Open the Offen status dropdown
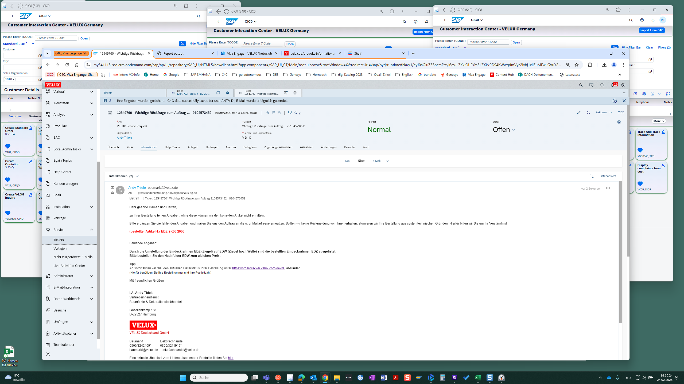The image size is (684, 384). (x=504, y=130)
